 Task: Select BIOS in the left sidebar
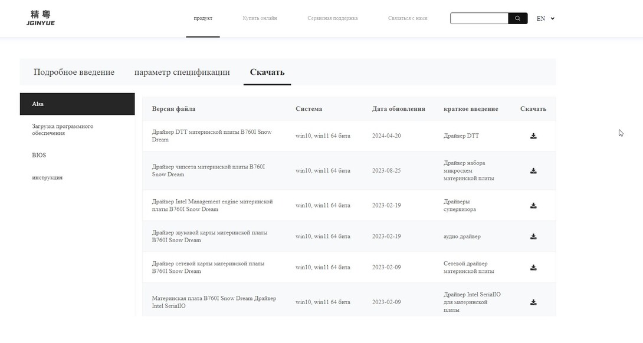[39, 155]
